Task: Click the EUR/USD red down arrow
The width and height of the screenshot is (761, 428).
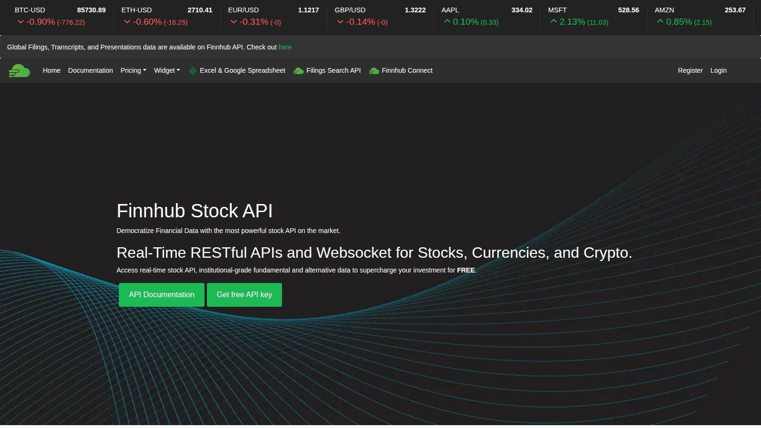Action: coord(234,22)
